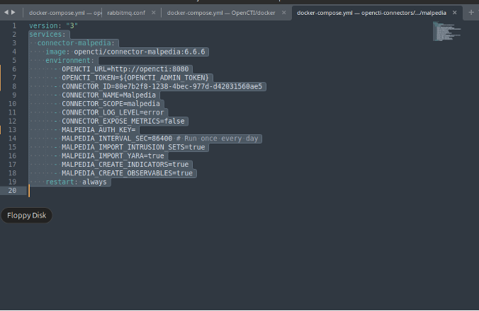Click image value opencti/connector-malpedia:6.6.6

140,52
